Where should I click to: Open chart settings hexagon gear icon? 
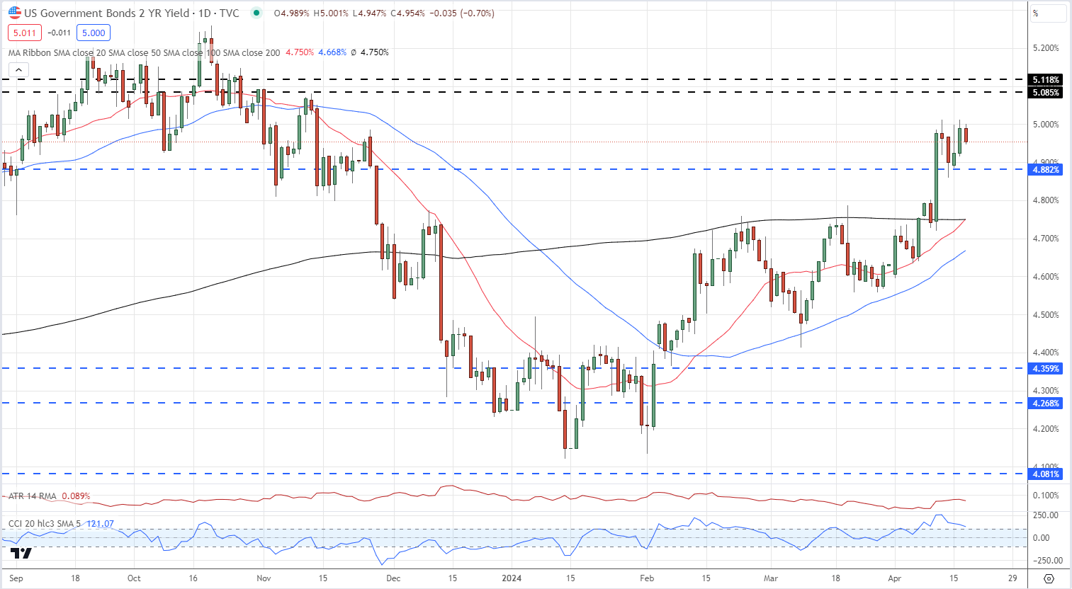[x=1049, y=578]
